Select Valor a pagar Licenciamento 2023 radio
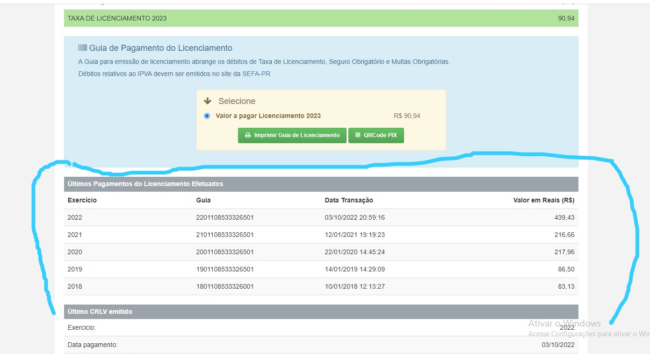 pos(207,116)
